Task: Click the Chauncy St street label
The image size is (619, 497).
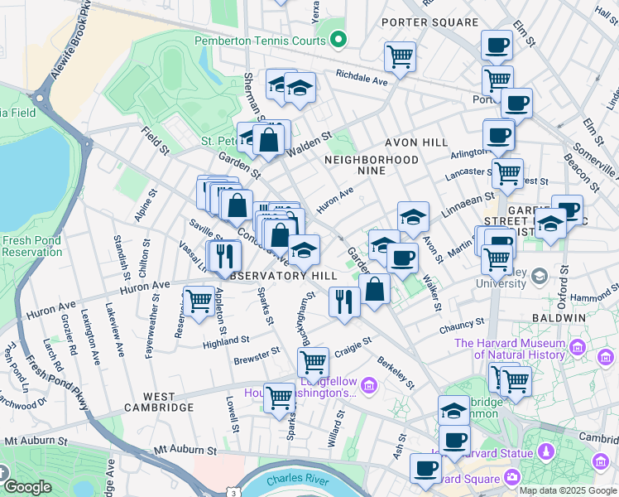Action: pos(462,326)
